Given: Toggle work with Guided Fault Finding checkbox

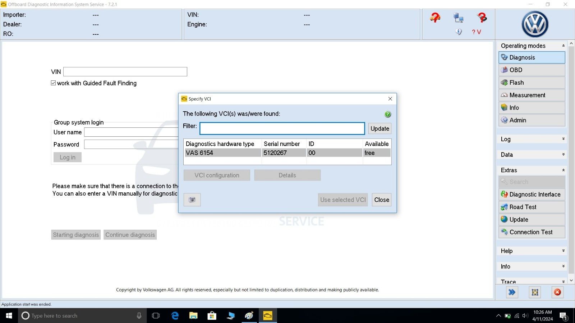Looking at the screenshot, I should (x=53, y=83).
